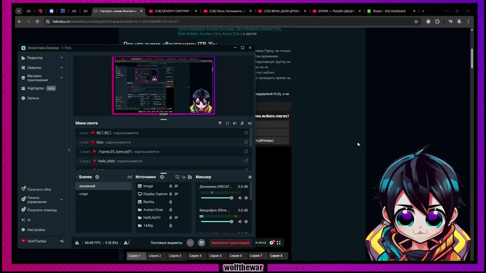Adjust the Динамики volume slider
Screen dimensions: 486x273
click(x=217, y=198)
